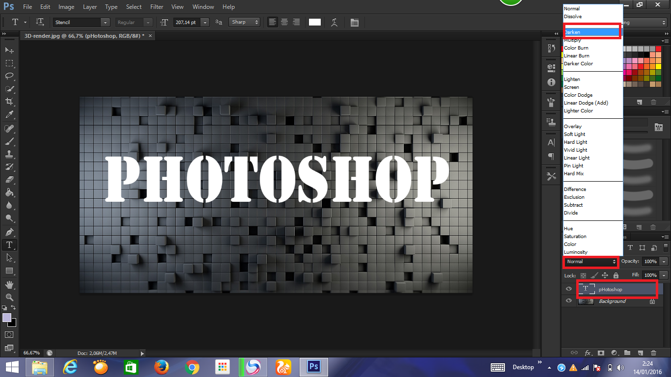671x377 pixels.
Task: Select the pHotoshop layer name
Action: [x=610, y=290]
